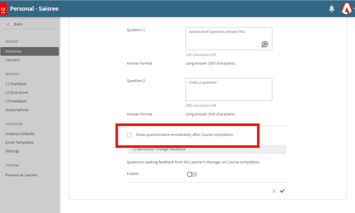Click the Adobe logo in header
This screenshot has height=213, width=355.
click(3, 9)
